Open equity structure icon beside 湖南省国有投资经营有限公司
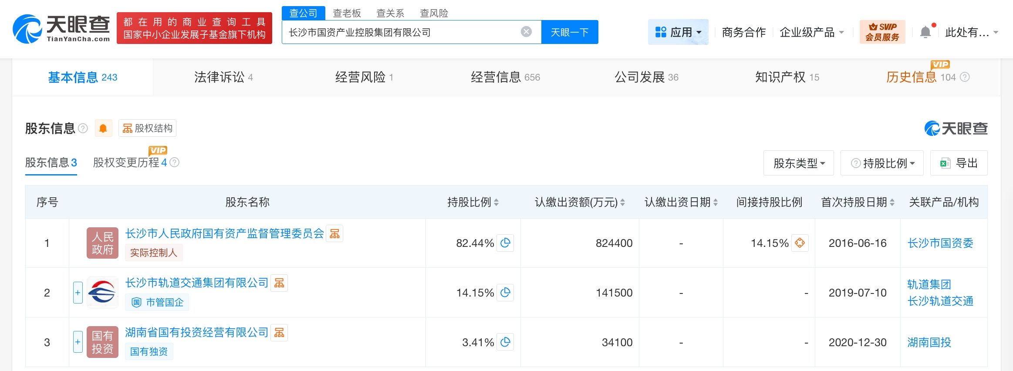Screen dimensions: 1013x371 [x=279, y=333]
